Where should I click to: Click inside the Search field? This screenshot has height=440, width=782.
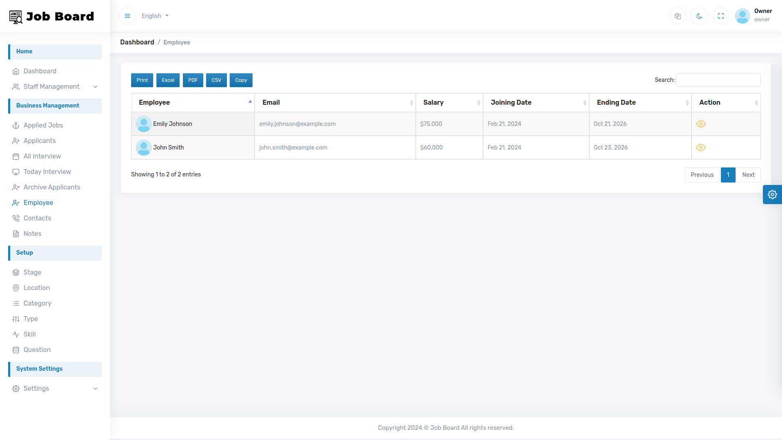[718, 80]
